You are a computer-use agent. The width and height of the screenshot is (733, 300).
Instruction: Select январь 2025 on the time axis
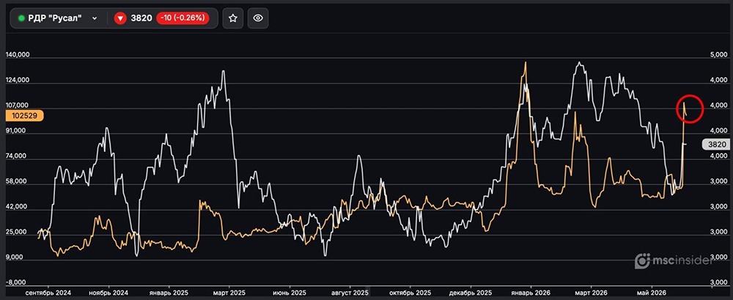(169, 293)
